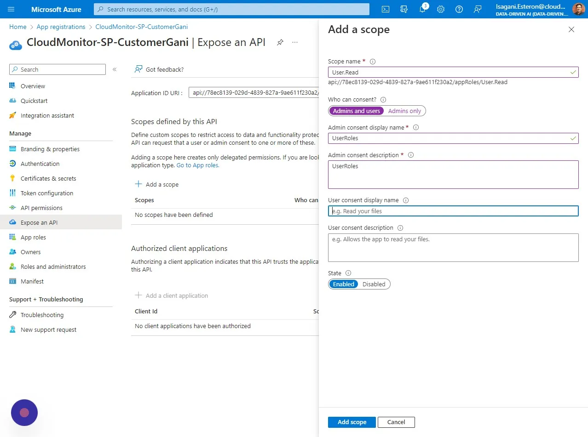Select Expose an API menu item

click(x=61, y=222)
